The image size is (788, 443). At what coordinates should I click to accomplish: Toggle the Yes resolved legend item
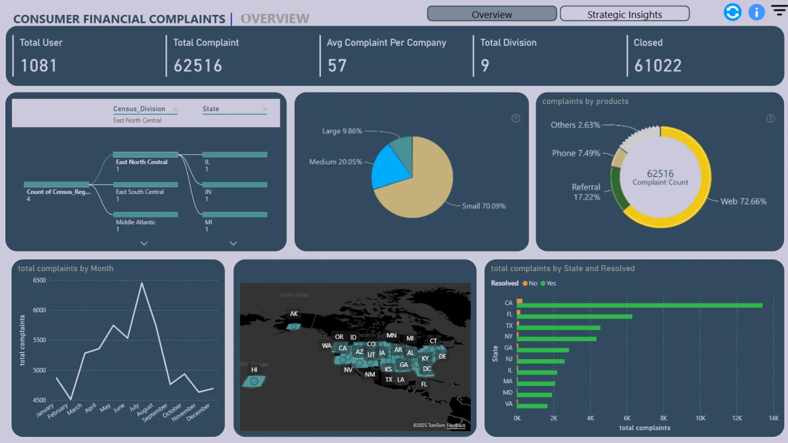pos(548,283)
